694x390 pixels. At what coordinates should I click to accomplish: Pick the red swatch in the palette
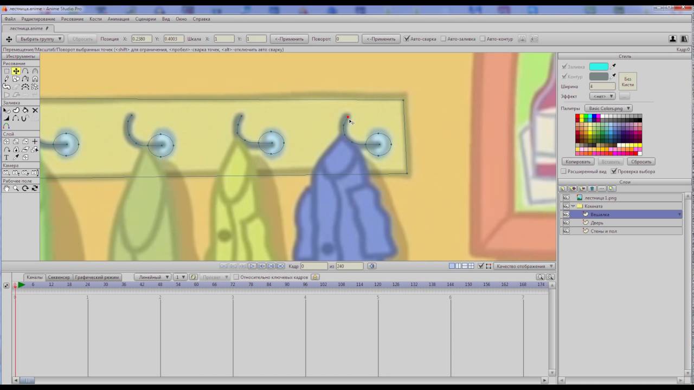(x=577, y=116)
